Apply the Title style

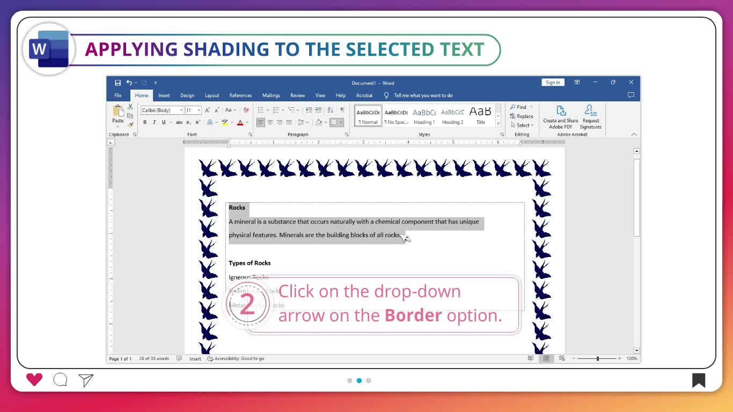[x=480, y=115]
